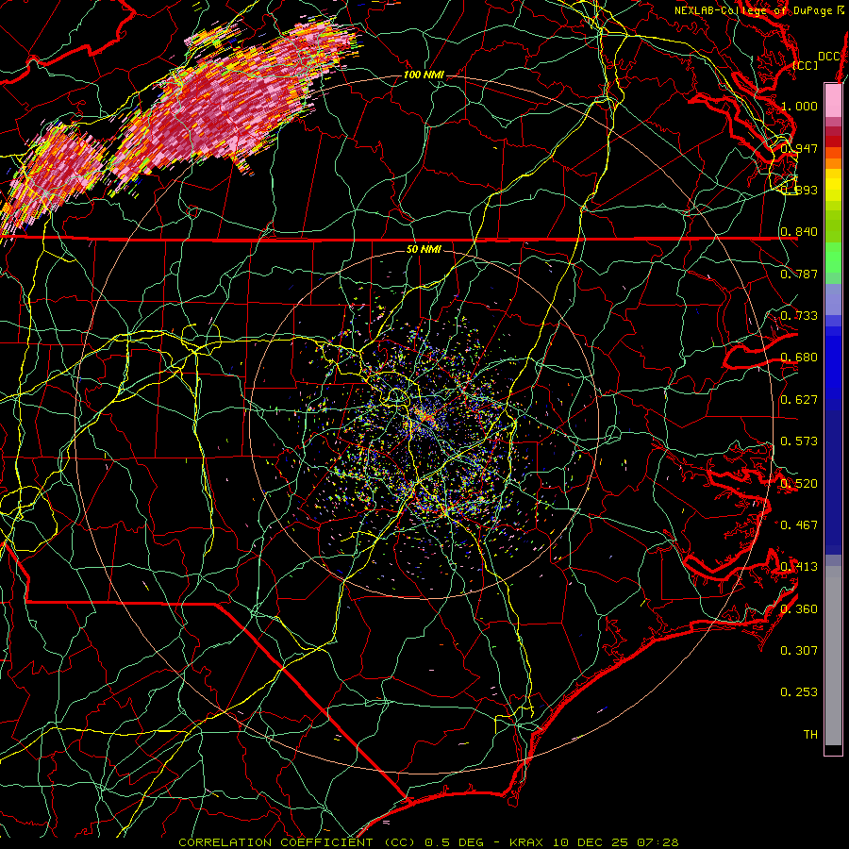Viewport: 849px width, 849px height.
Task: Click the 0.893 legend value
Action: (799, 190)
